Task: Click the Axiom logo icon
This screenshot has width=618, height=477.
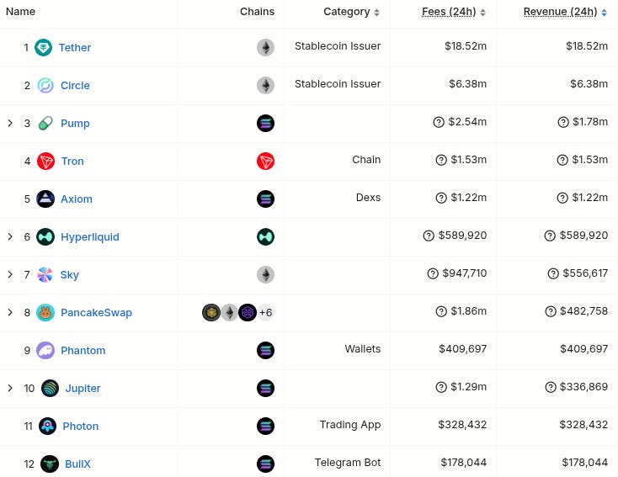Action: pyautogui.click(x=45, y=199)
